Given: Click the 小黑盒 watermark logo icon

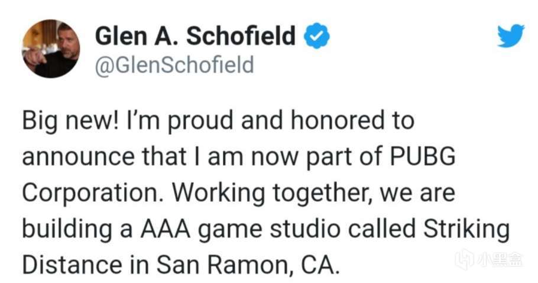Looking at the screenshot, I should click(x=465, y=259).
